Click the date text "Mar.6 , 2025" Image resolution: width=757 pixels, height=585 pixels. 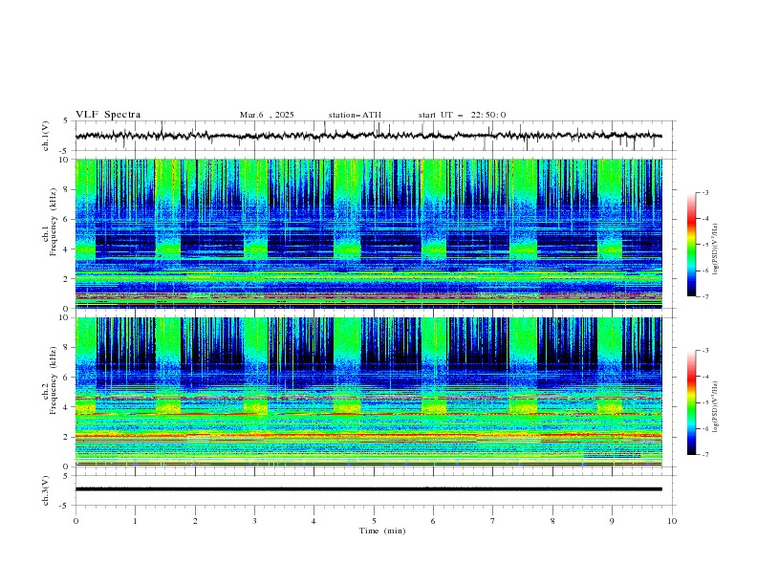click(267, 115)
